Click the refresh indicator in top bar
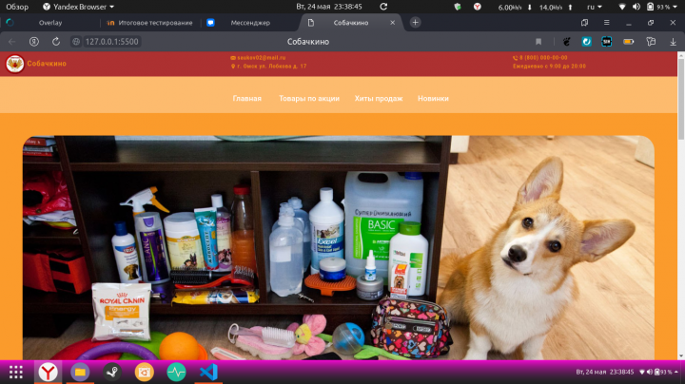 tap(383, 7)
